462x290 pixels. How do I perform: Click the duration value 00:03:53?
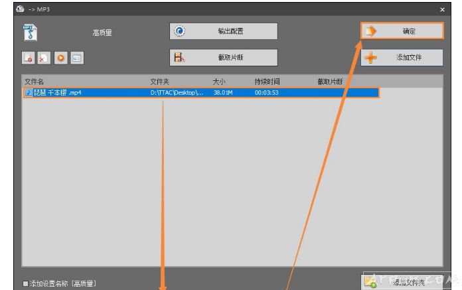(266, 92)
